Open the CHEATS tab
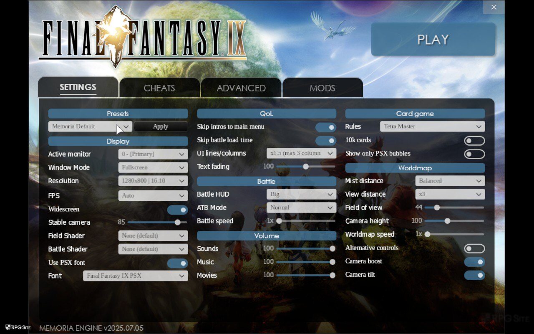This screenshot has width=534, height=334. point(159,88)
